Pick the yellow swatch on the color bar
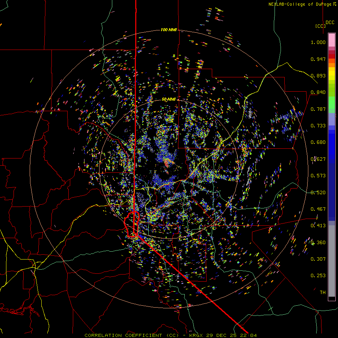Image resolution: width=338 pixels, height=338 pixels. click(332, 74)
